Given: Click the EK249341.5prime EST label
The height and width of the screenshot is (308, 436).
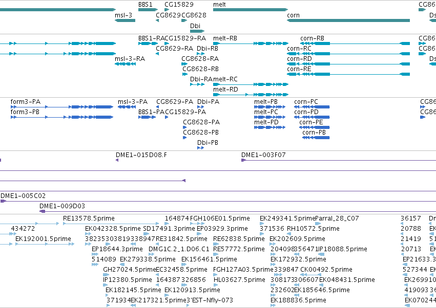Looking at the screenshot, I should coord(287,218).
